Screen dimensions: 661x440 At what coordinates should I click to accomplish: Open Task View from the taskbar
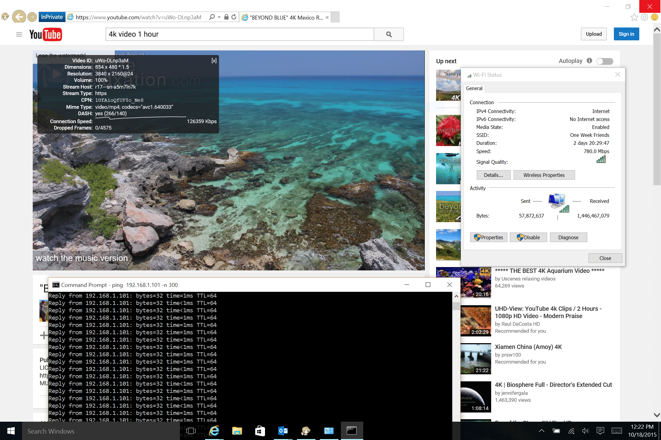point(191,431)
